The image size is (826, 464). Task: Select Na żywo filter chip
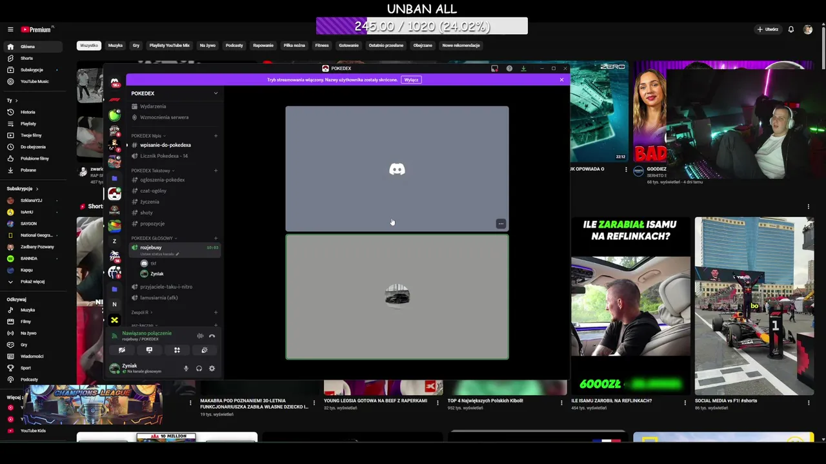(208, 46)
